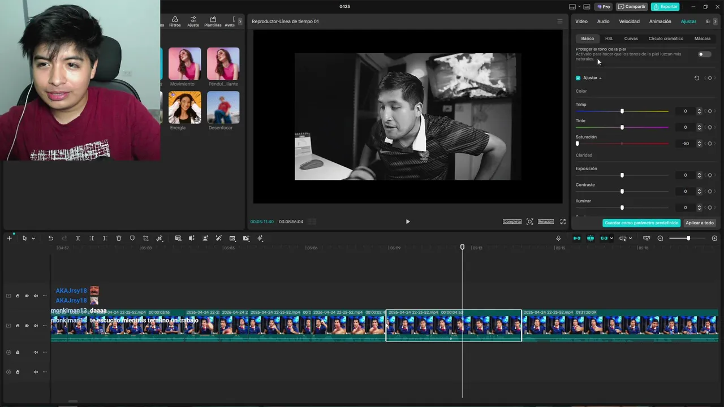The width and height of the screenshot is (724, 407).
Task: Click the Saturación slider handle
Action: (x=578, y=144)
